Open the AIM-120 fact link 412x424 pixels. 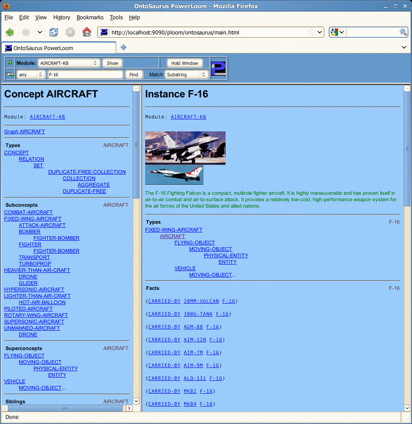click(195, 339)
